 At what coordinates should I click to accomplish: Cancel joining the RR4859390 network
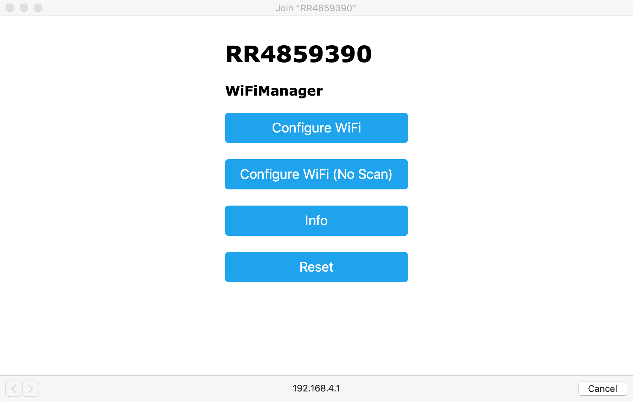click(602, 388)
